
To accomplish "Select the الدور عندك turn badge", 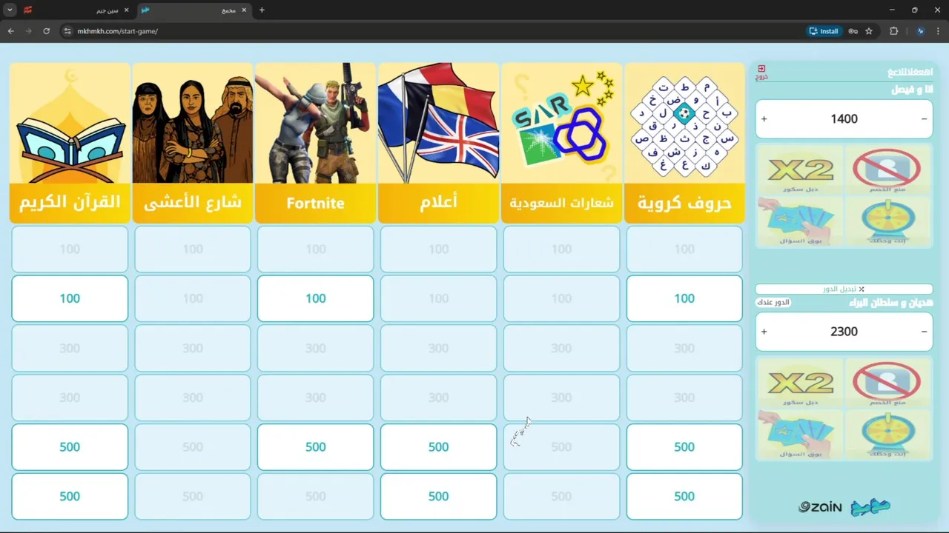I will tap(773, 303).
